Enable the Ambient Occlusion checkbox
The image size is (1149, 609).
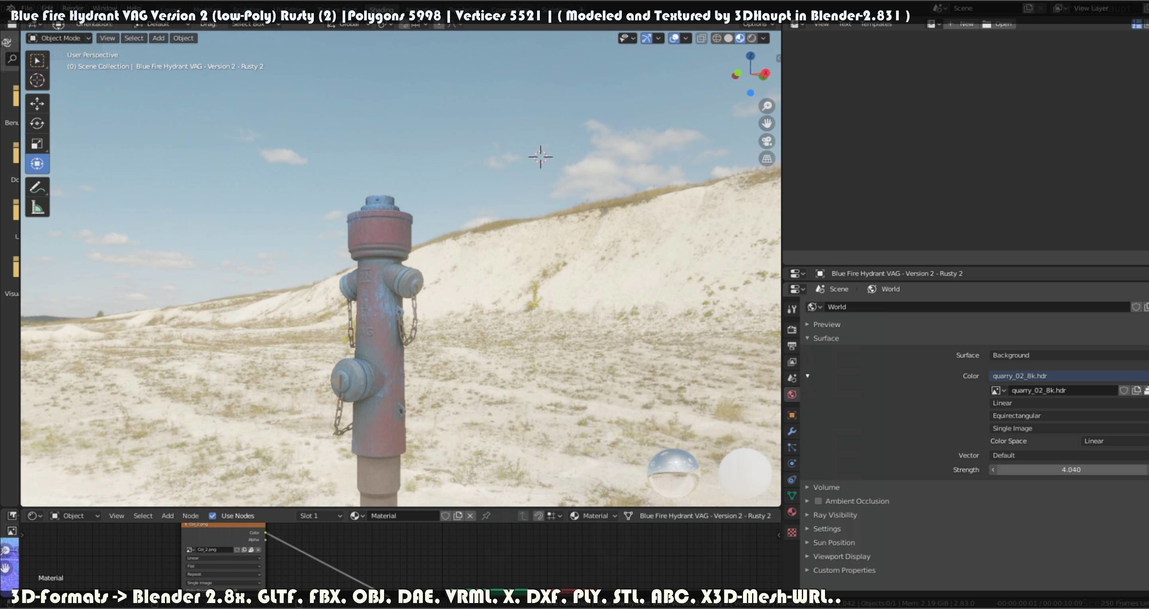point(818,501)
